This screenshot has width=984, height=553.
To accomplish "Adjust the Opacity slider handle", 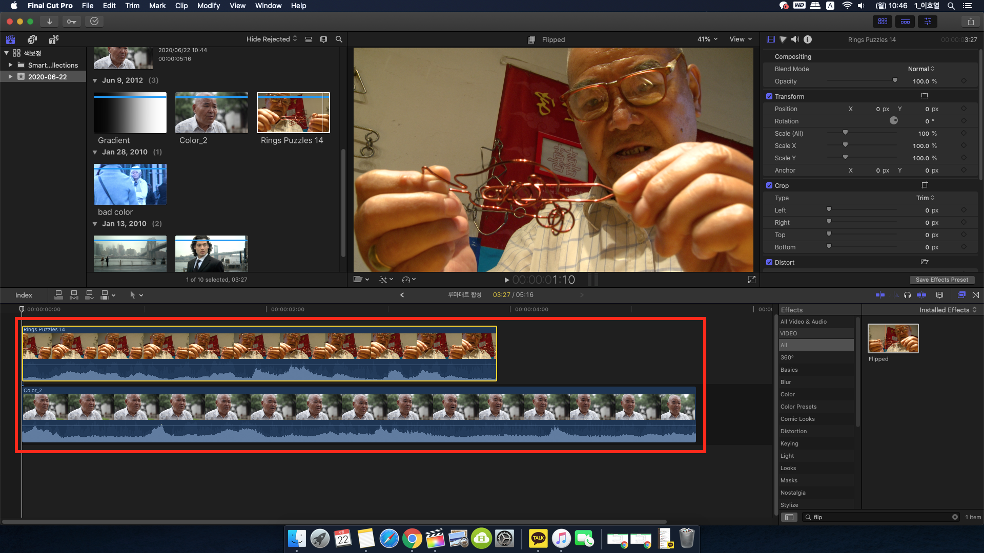I will click(895, 80).
